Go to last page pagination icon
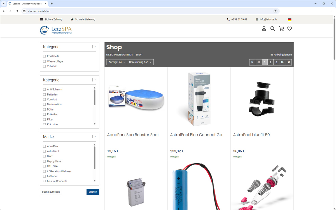336x210 pixels. click(x=289, y=62)
